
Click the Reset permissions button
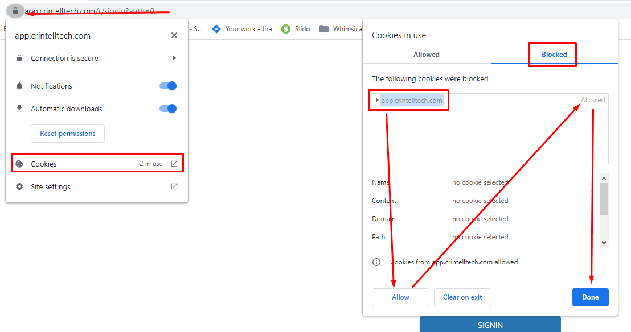[68, 134]
